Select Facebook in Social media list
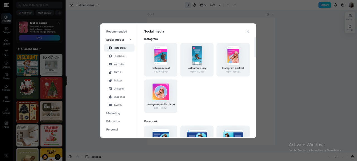 click(119, 56)
